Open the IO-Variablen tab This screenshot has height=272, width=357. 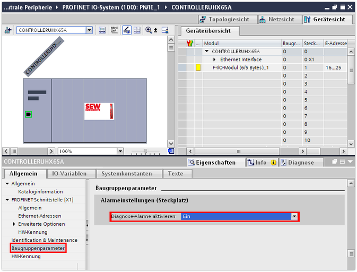(70, 173)
